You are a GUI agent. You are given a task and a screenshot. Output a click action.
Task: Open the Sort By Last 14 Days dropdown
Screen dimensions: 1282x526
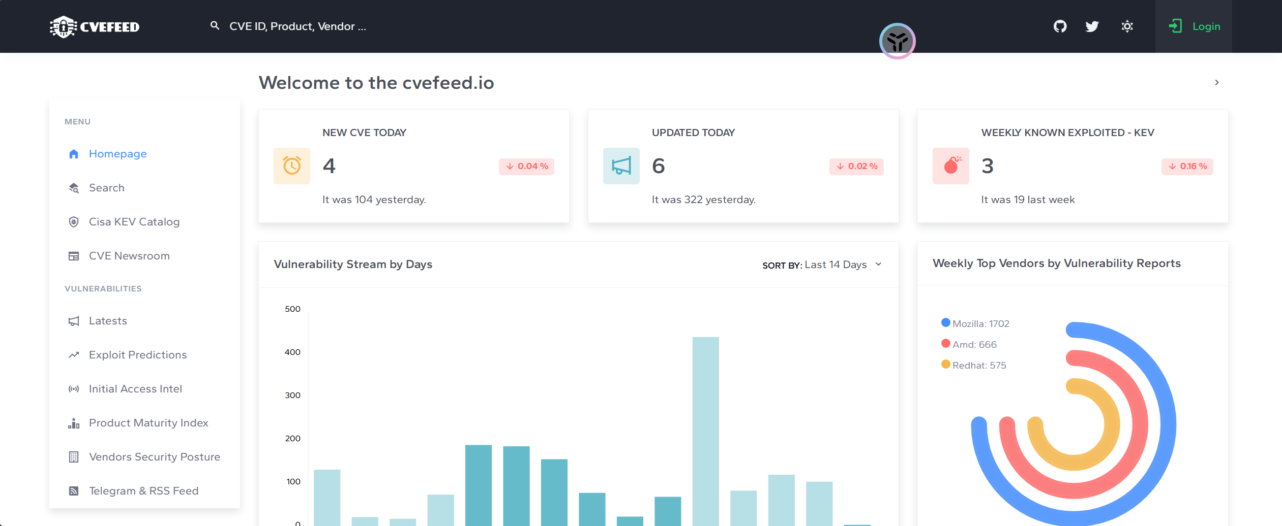point(822,265)
